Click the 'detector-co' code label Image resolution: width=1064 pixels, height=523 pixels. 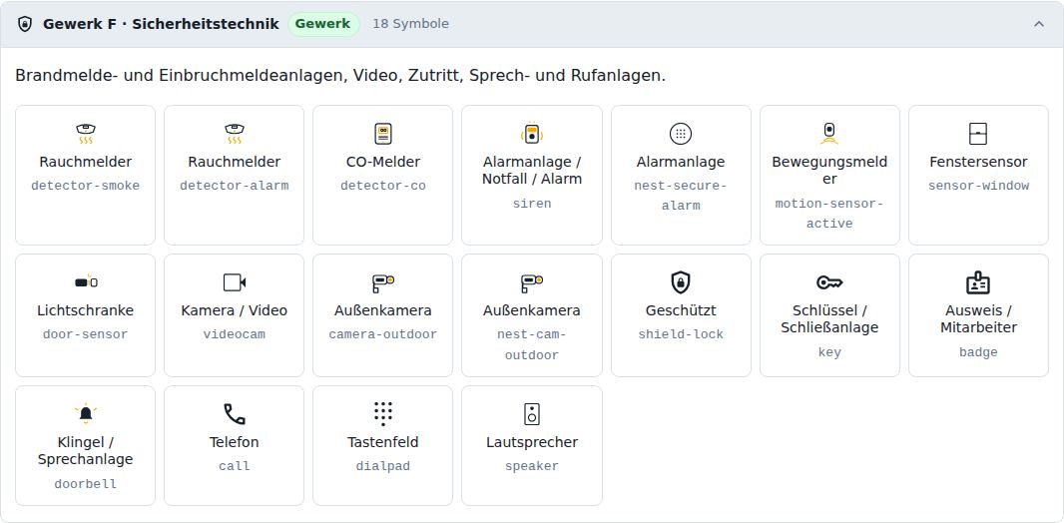382,186
